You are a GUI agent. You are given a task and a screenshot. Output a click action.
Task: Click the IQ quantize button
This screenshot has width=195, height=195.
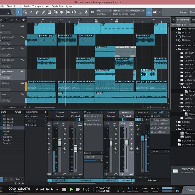click(92, 12)
